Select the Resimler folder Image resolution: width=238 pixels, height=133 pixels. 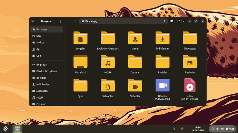pos(190,62)
